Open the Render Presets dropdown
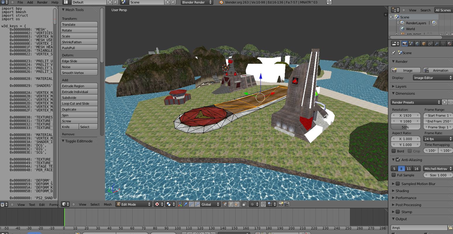The image size is (453, 234). [x=416, y=102]
